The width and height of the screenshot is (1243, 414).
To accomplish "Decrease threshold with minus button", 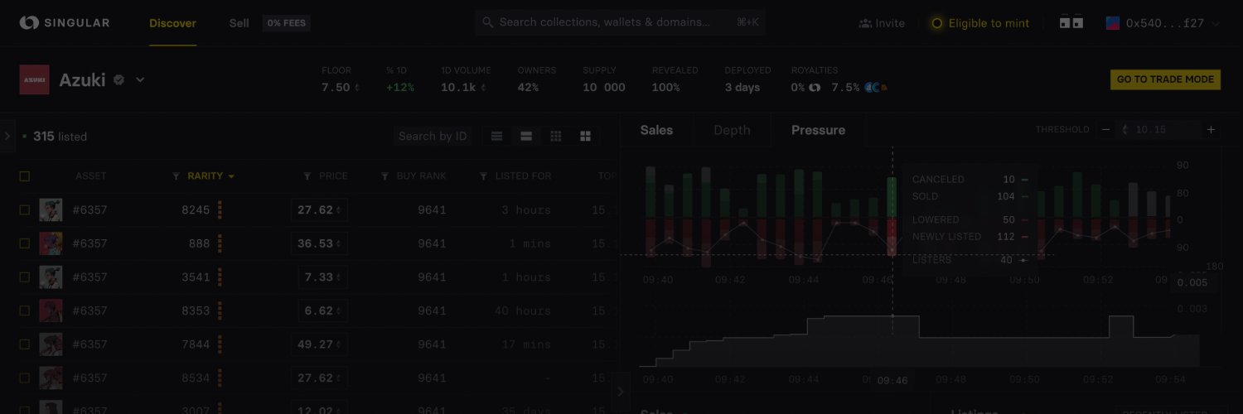I will click(1105, 130).
